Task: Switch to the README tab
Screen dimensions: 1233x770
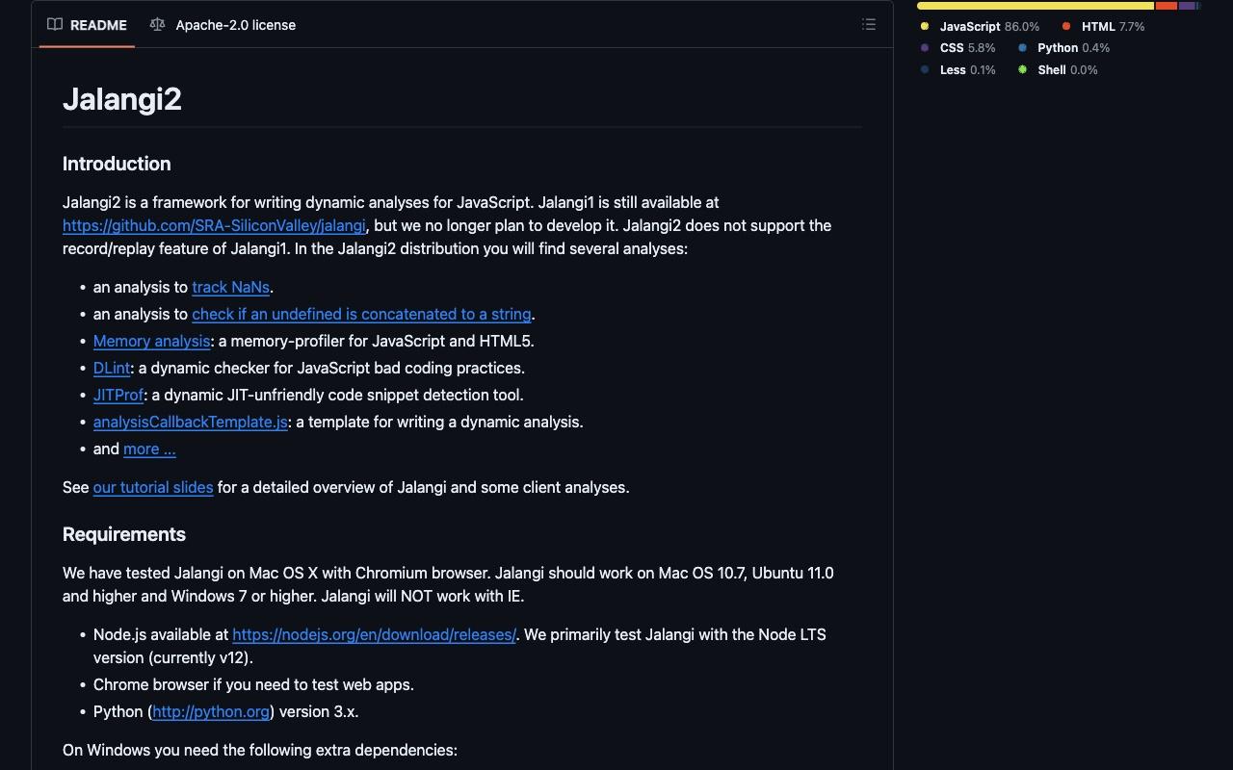Action: (x=88, y=25)
